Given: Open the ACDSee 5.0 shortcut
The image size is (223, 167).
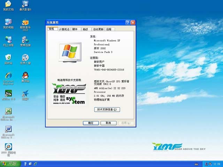Looking at the screenshot, I should [8, 93].
